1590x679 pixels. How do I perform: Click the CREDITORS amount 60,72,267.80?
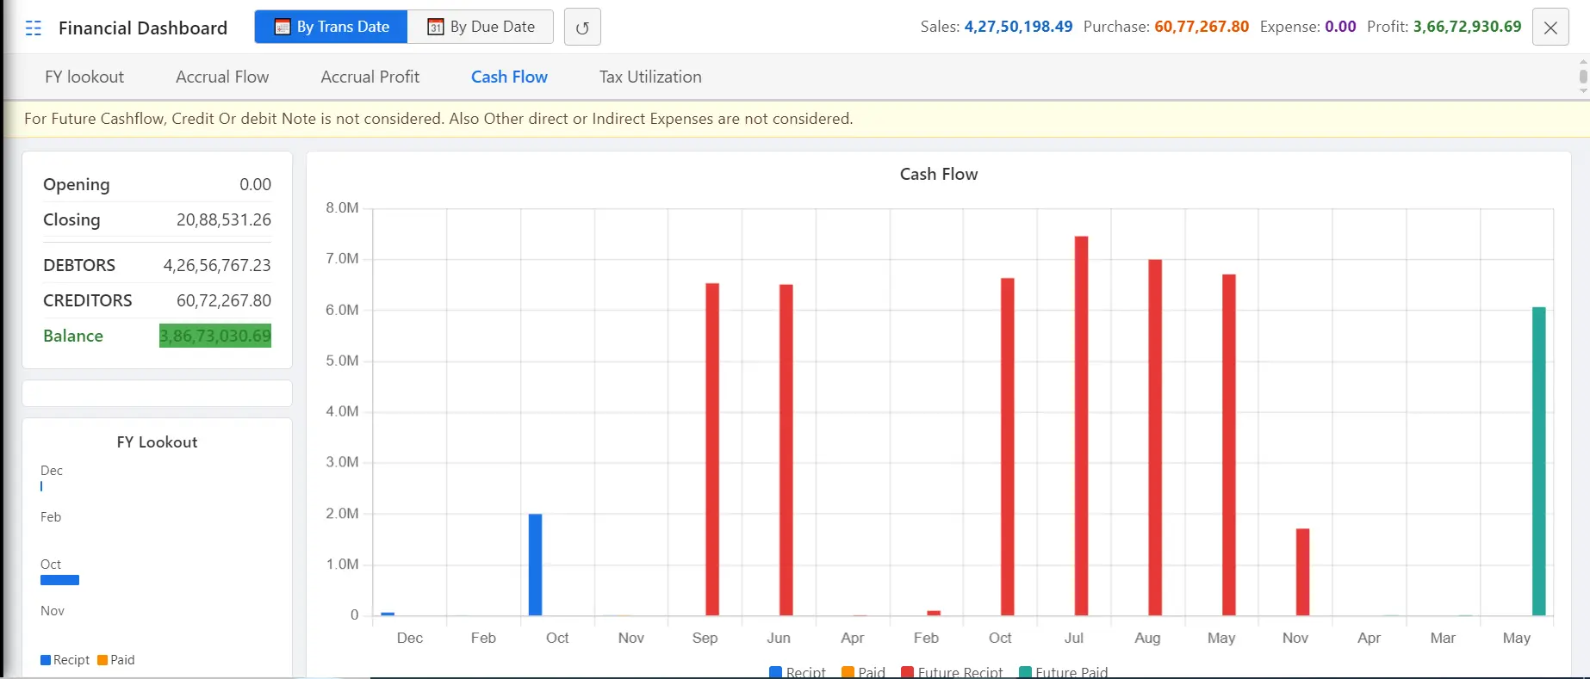point(224,300)
